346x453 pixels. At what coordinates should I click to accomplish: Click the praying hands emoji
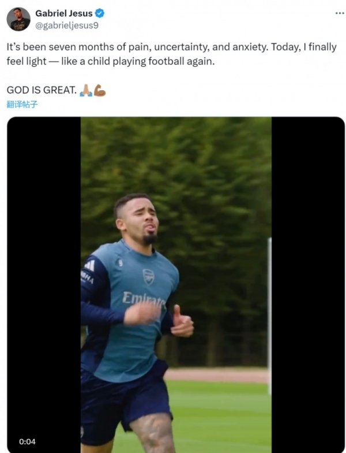tap(86, 90)
